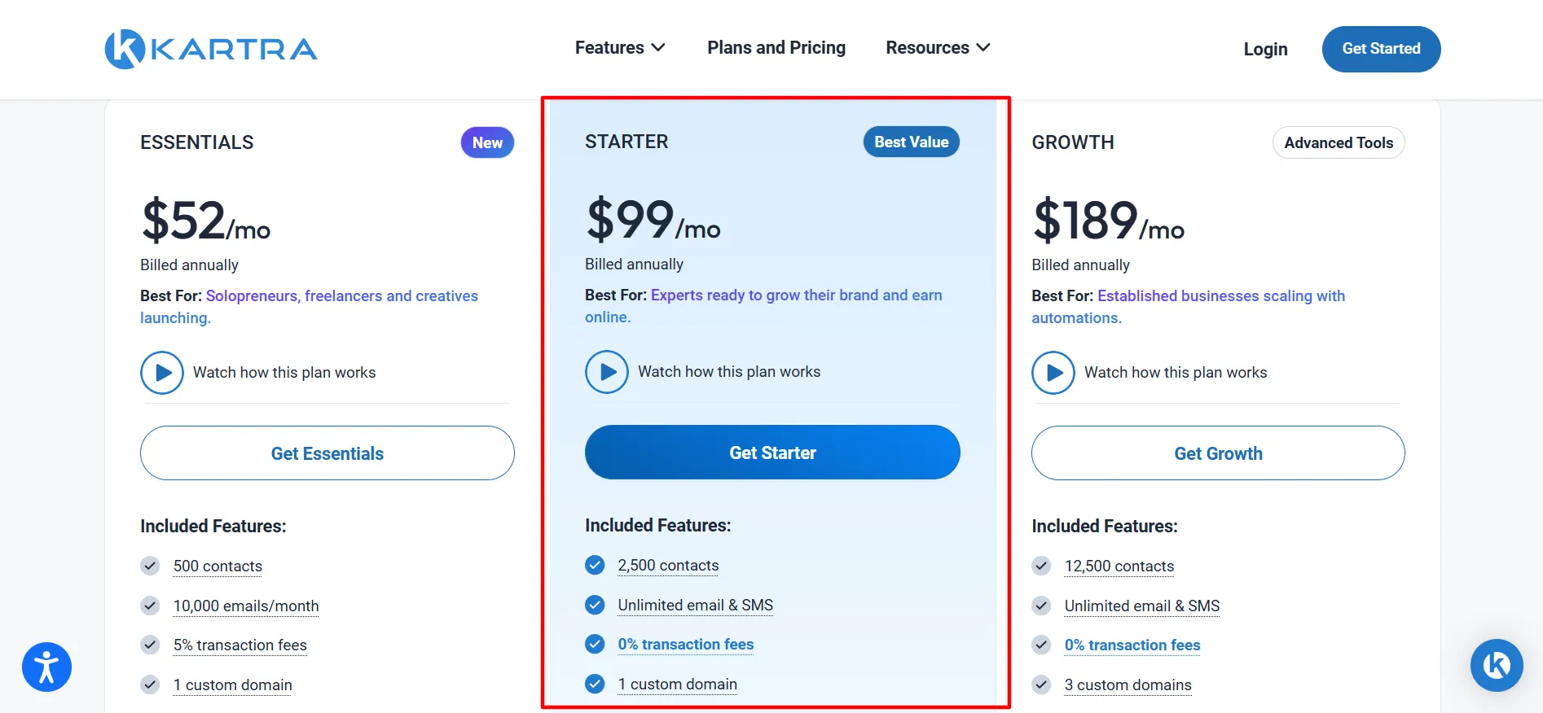Select the Get Essentials button
Image resolution: width=1543 pixels, height=713 pixels.
[328, 453]
